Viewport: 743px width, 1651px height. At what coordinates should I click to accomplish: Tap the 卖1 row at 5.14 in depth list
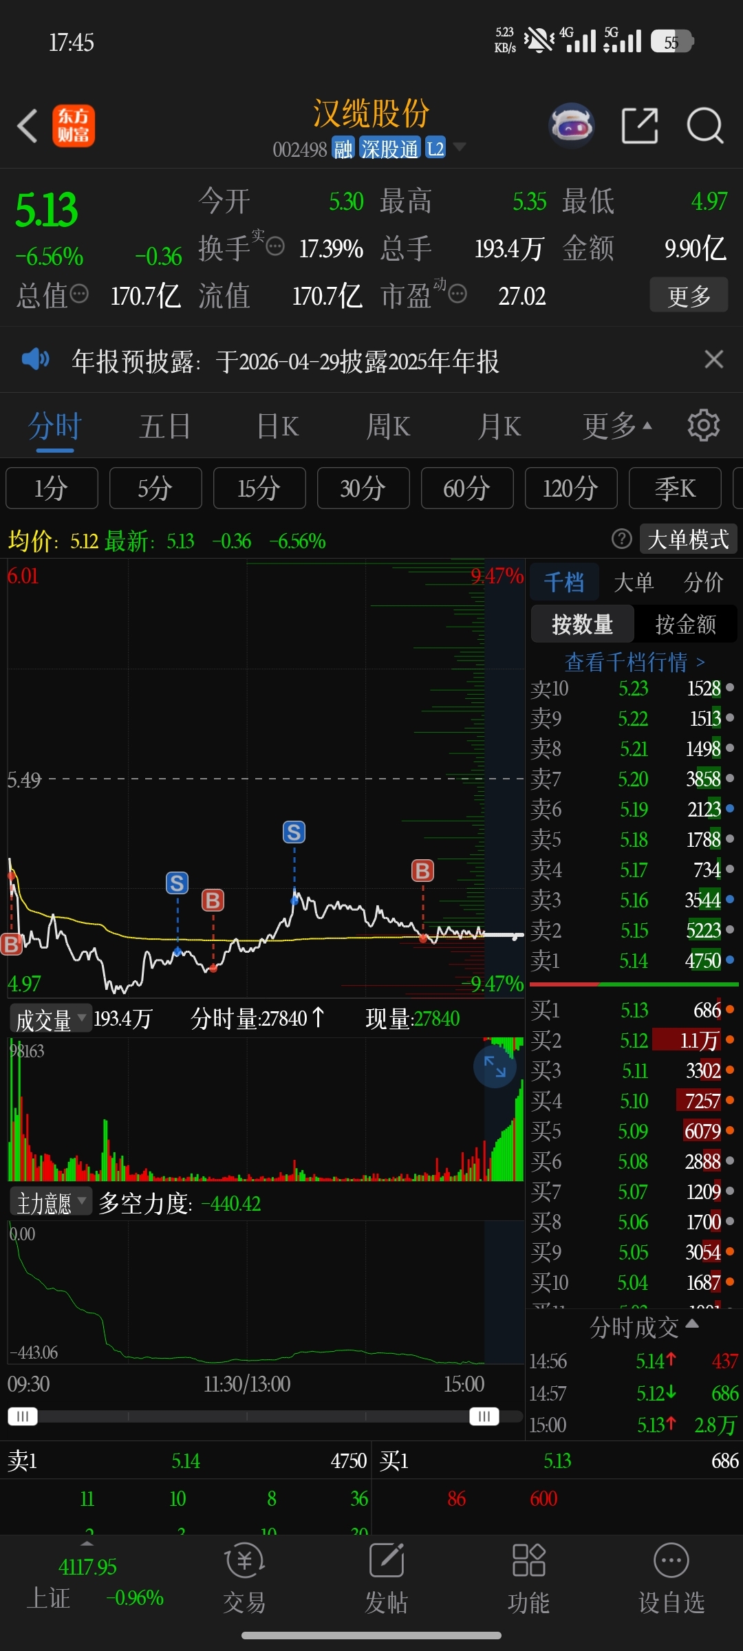[x=633, y=960]
